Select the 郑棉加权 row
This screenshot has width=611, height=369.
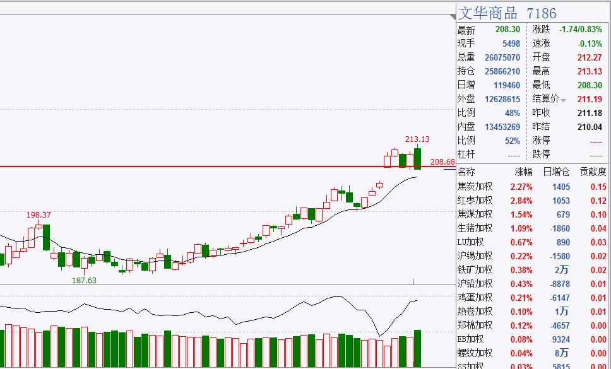click(532, 325)
